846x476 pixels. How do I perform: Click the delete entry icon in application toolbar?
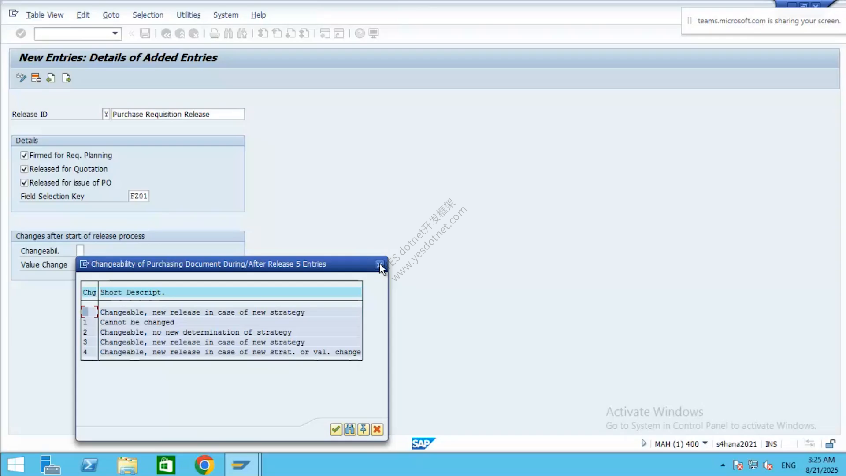[x=36, y=78]
